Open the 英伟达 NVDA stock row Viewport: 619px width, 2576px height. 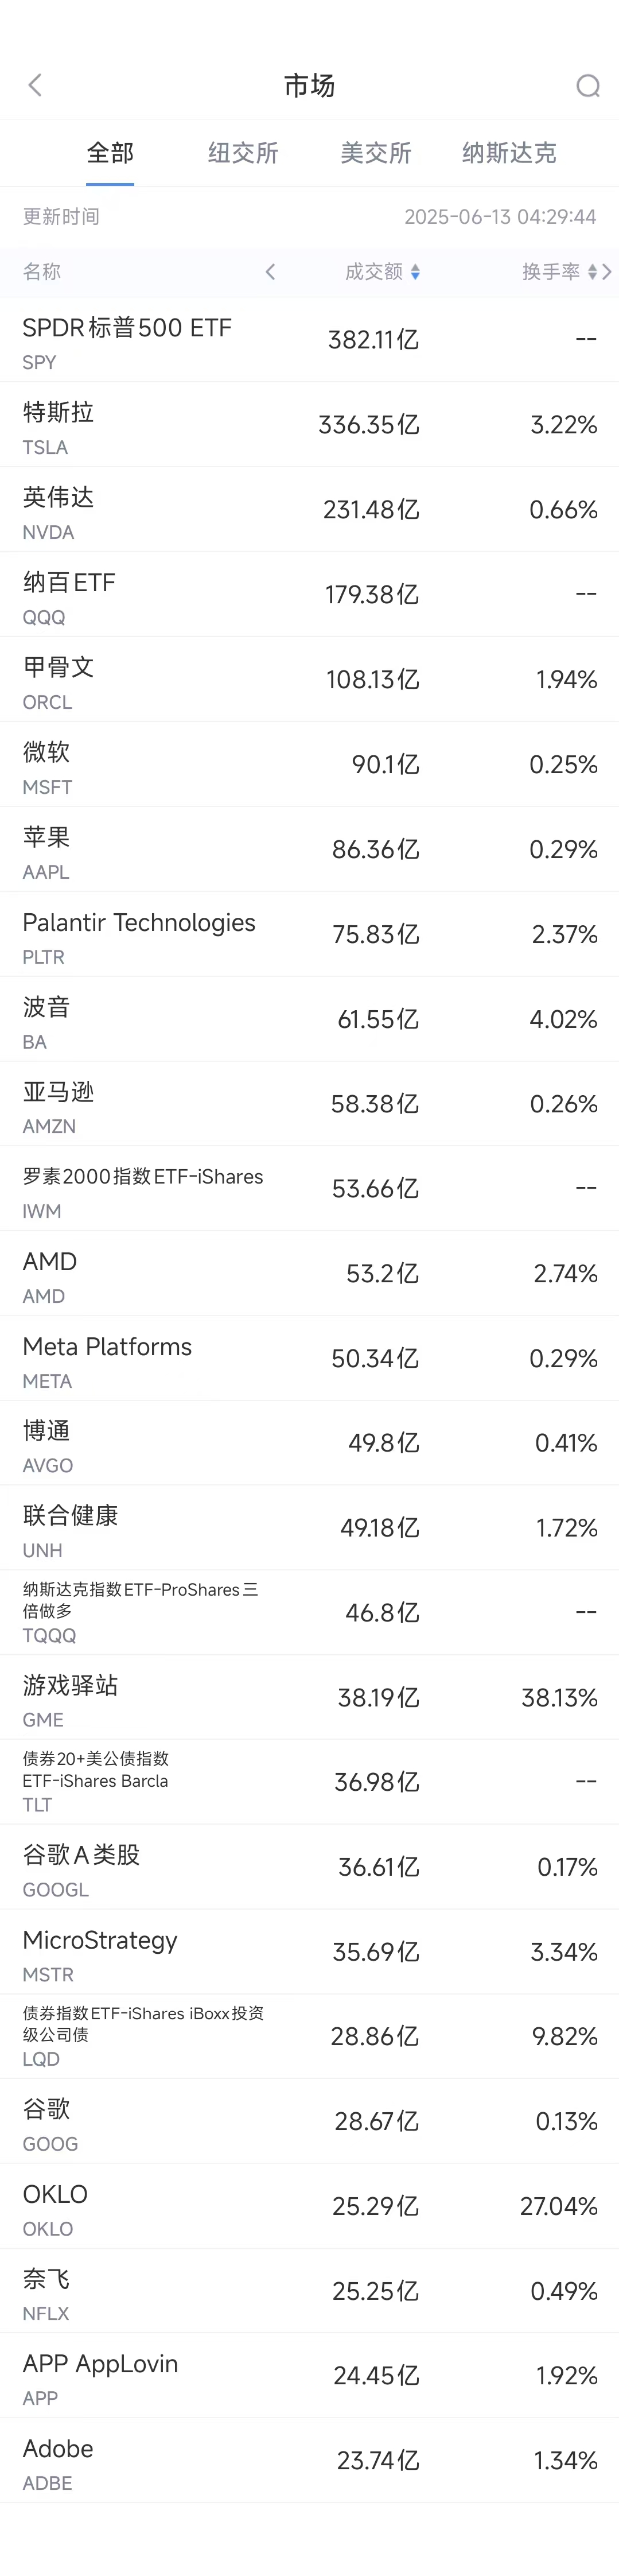pyautogui.click(x=309, y=510)
